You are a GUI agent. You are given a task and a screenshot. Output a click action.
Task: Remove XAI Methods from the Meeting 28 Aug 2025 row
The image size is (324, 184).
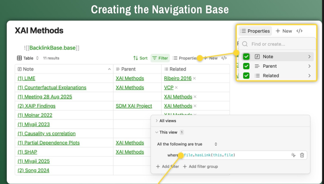point(195,97)
